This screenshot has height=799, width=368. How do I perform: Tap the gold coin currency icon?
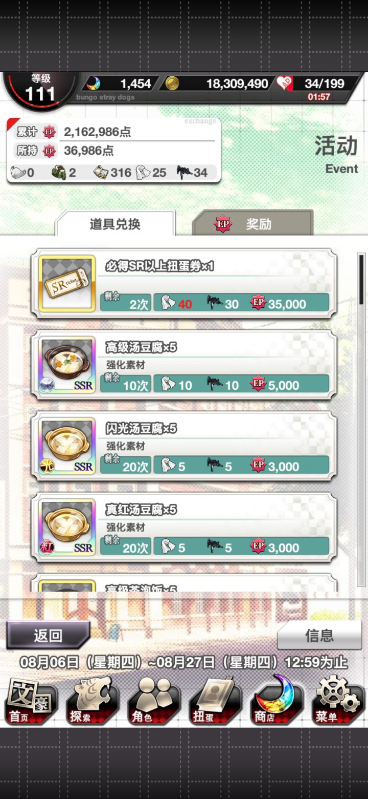(x=172, y=83)
